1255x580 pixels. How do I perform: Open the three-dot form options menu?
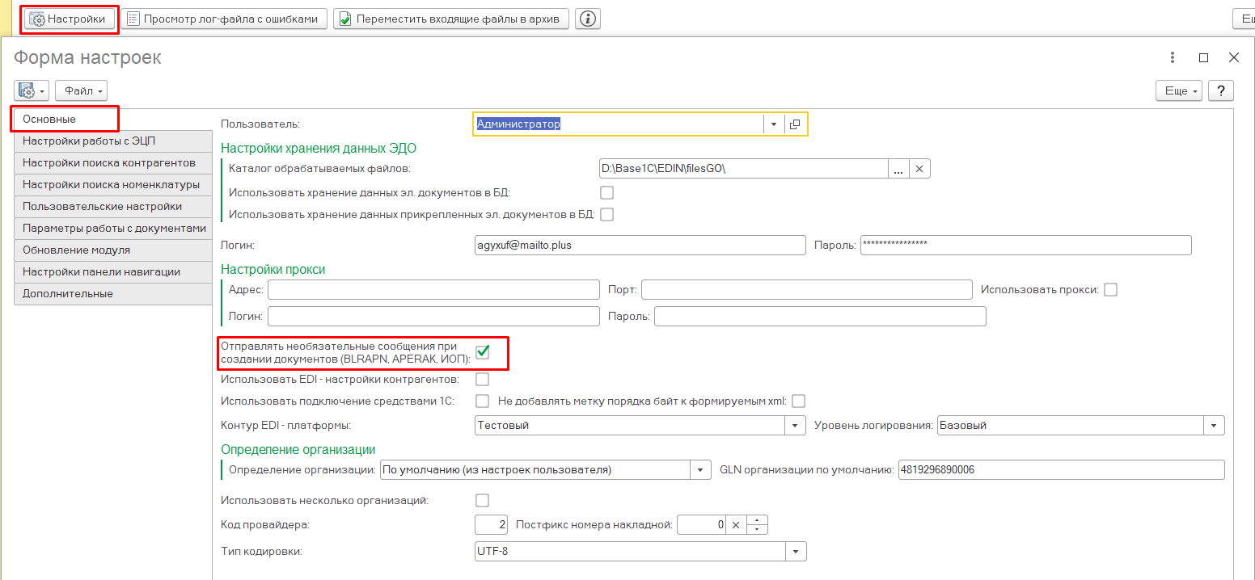[x=1173, y=57]
